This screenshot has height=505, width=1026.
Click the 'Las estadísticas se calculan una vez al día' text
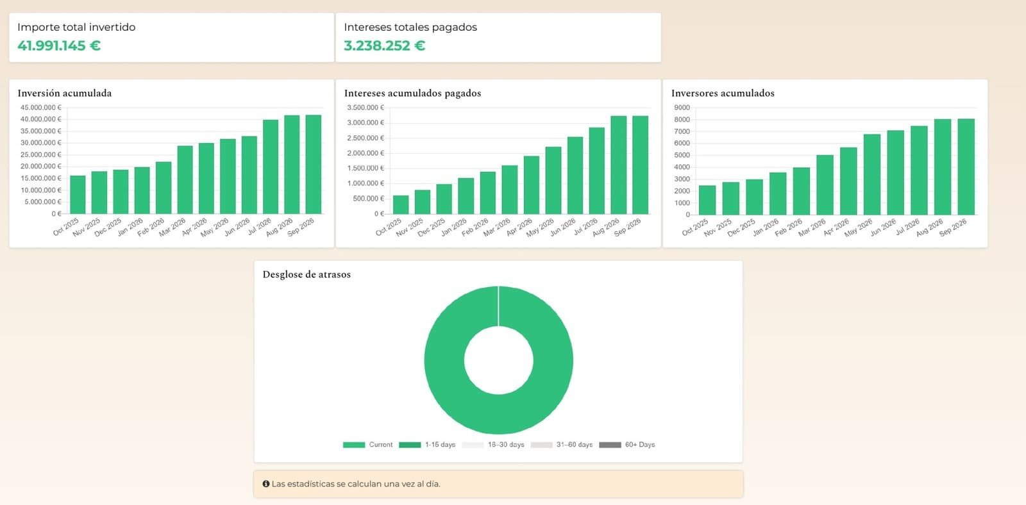356,484
